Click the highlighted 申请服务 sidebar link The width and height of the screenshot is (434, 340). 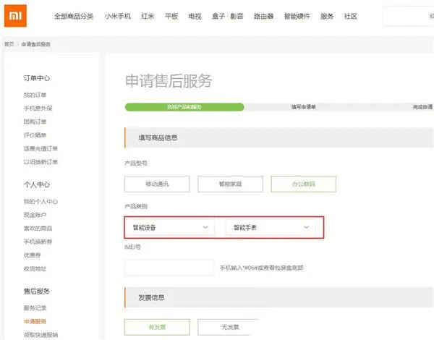[35, 321]
